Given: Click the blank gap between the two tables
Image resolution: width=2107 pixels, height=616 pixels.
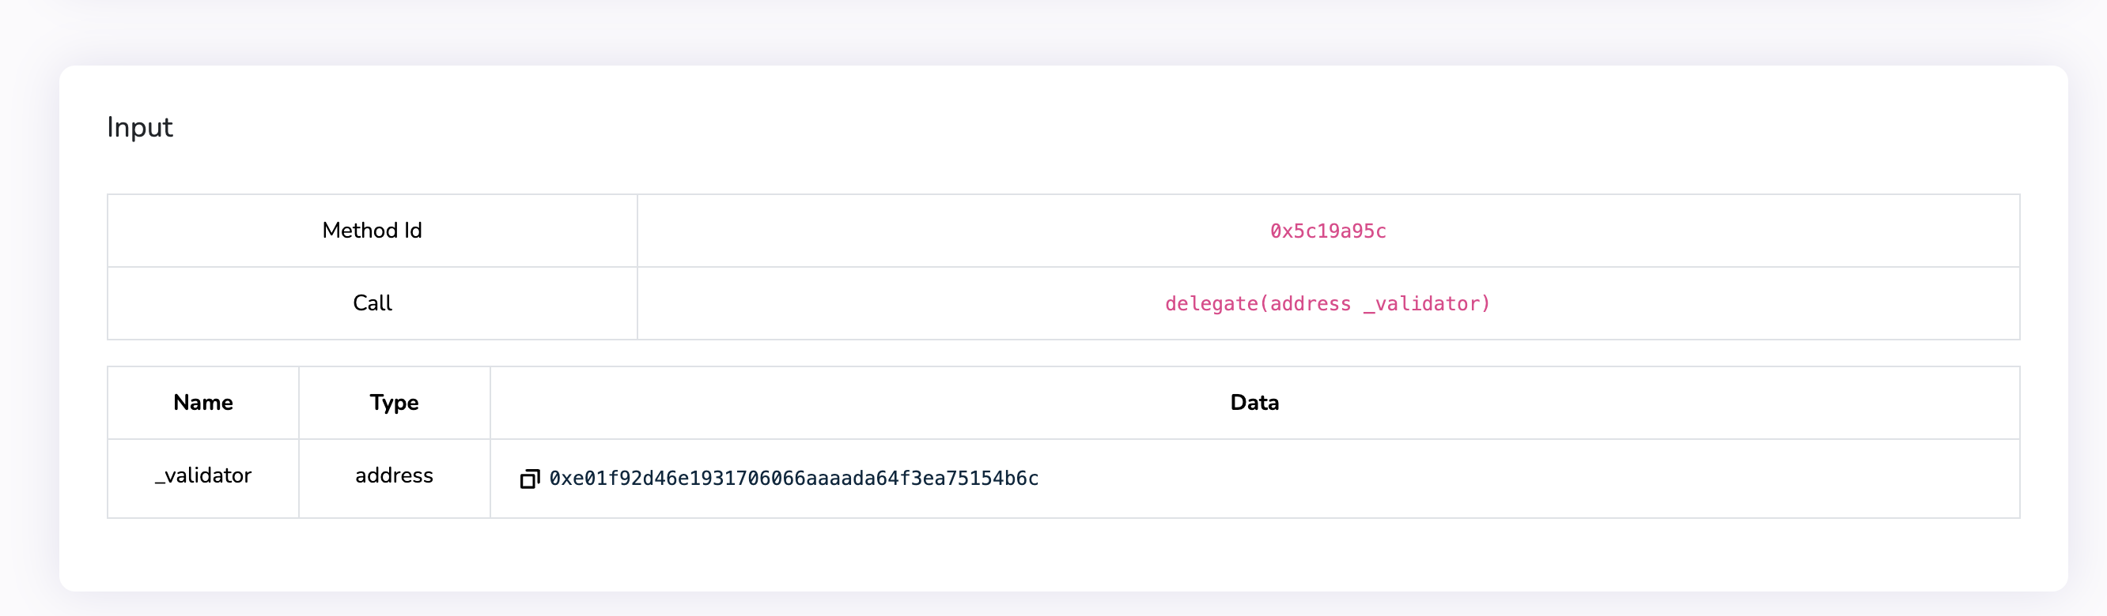Looking at the screenshot, I should [x=1063, y=353].
